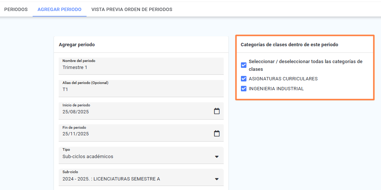Click the Fin de periodo date value
This screenshot has width=381, height=190.
click(76, 134)
